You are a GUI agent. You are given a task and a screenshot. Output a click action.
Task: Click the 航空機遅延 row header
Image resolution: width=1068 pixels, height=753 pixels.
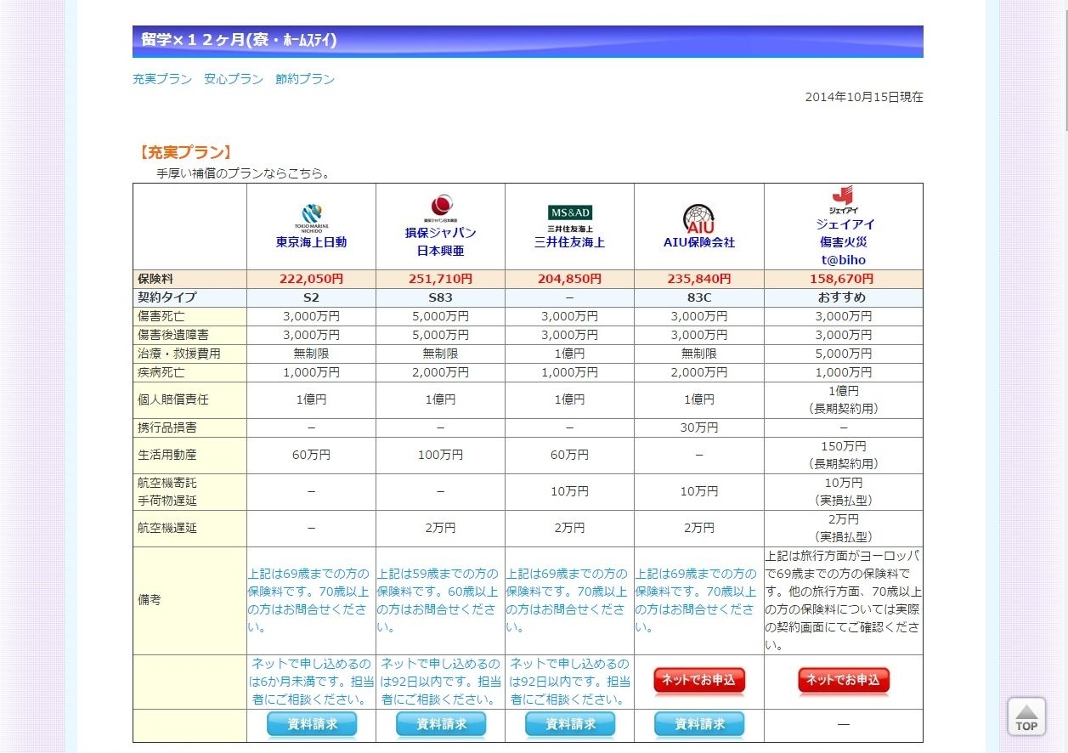(189, 528)
